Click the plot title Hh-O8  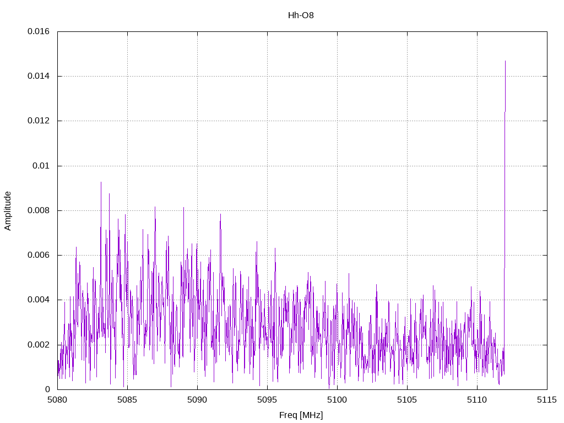(x=301, y=15)
